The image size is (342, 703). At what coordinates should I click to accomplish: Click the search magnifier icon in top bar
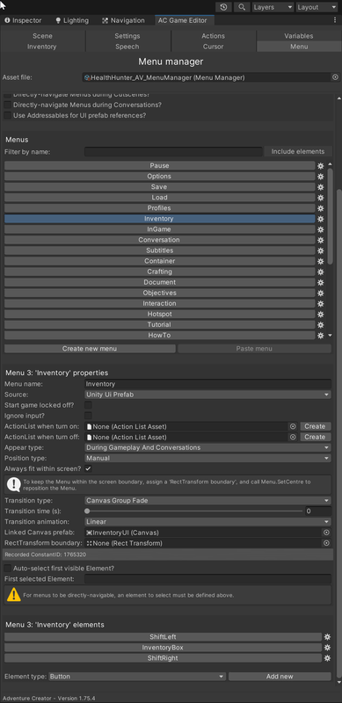tap(242, 7)
